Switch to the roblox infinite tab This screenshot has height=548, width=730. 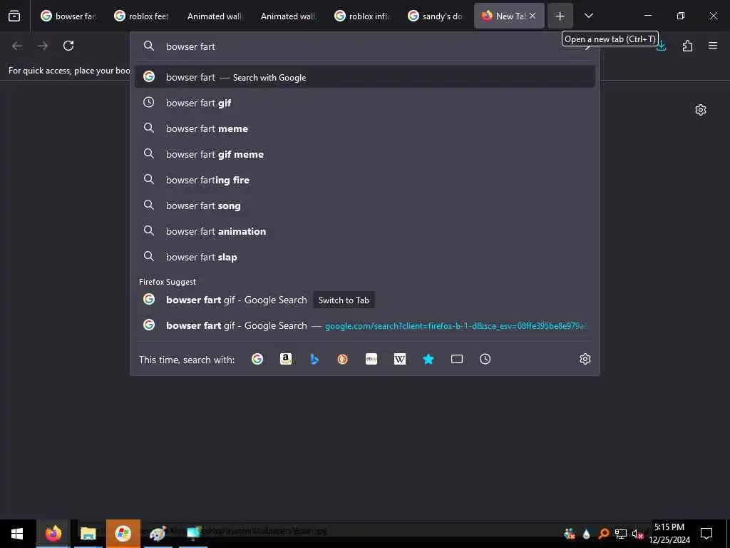pyautogui.click(x=363, y=16)
